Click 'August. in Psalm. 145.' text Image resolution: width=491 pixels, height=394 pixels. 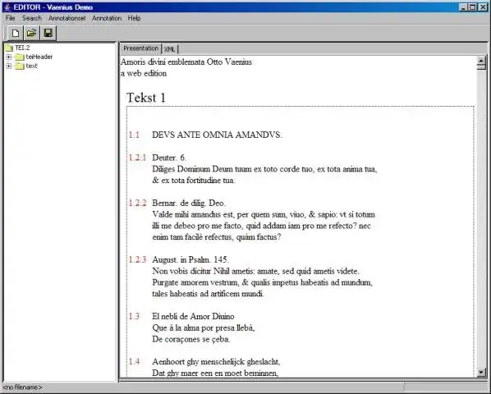(190, 259)
